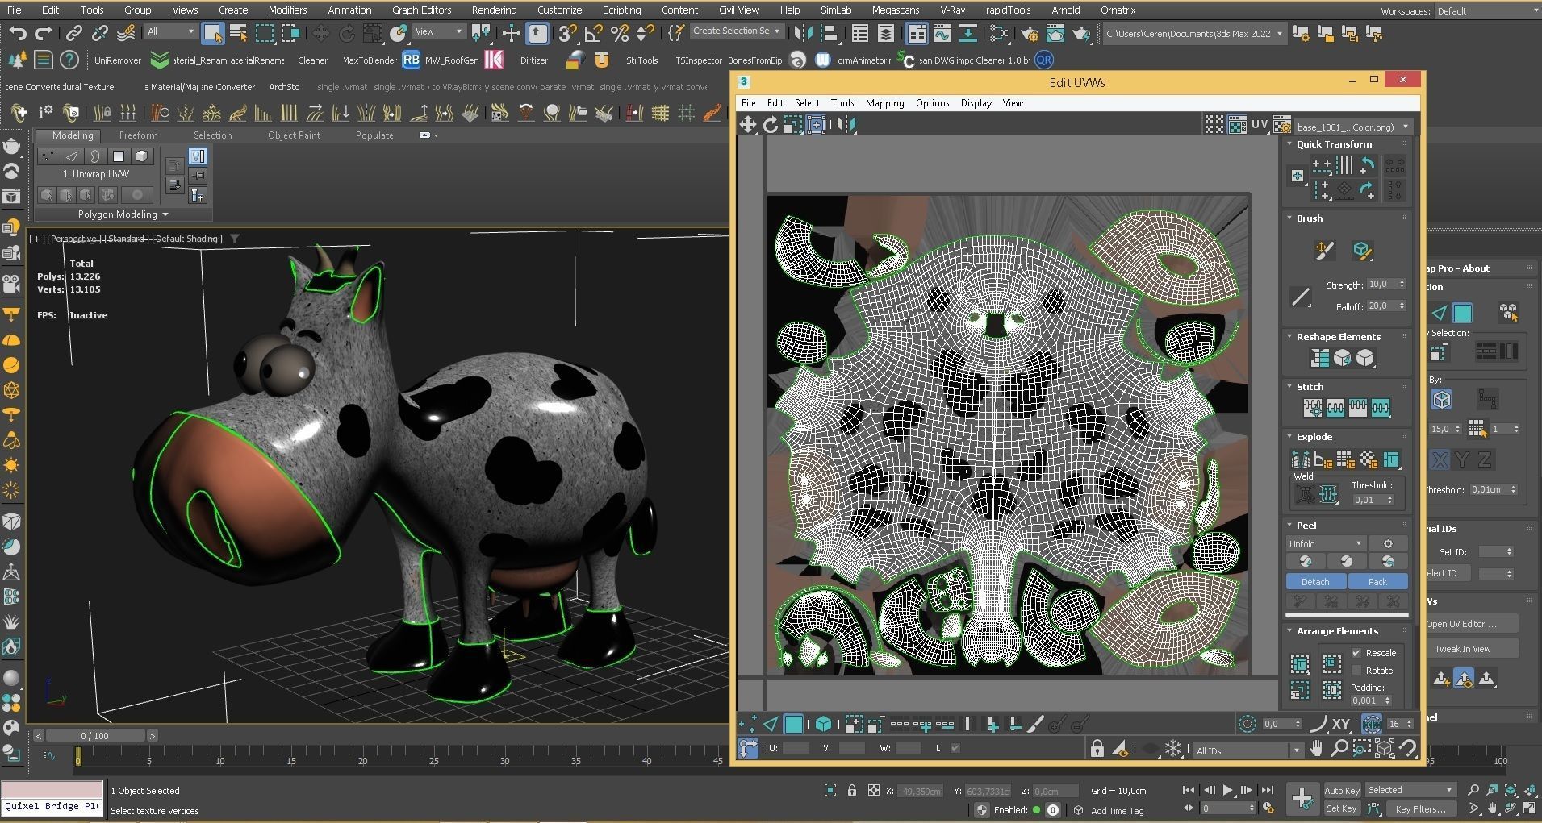
Task: Select the Move tool in Edit UVWs toolbar
Action: (x=748, y=124)
